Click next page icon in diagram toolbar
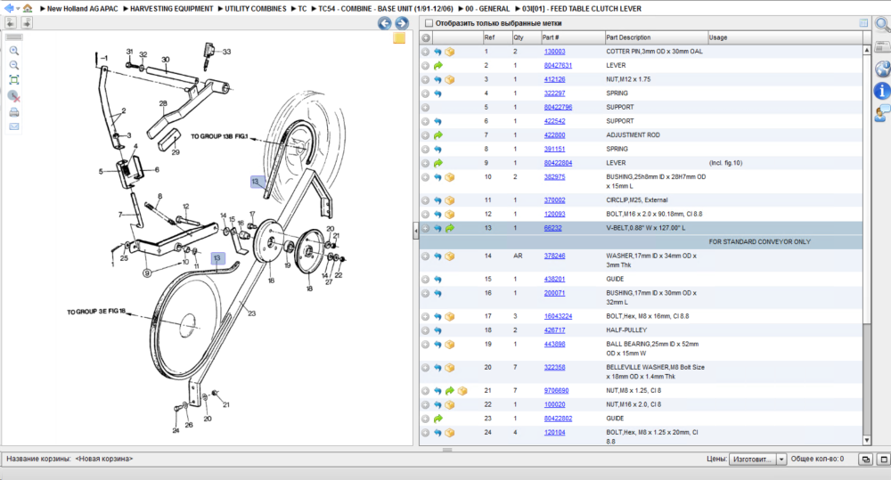Screen dimensions: 891x480 point(27,23)
